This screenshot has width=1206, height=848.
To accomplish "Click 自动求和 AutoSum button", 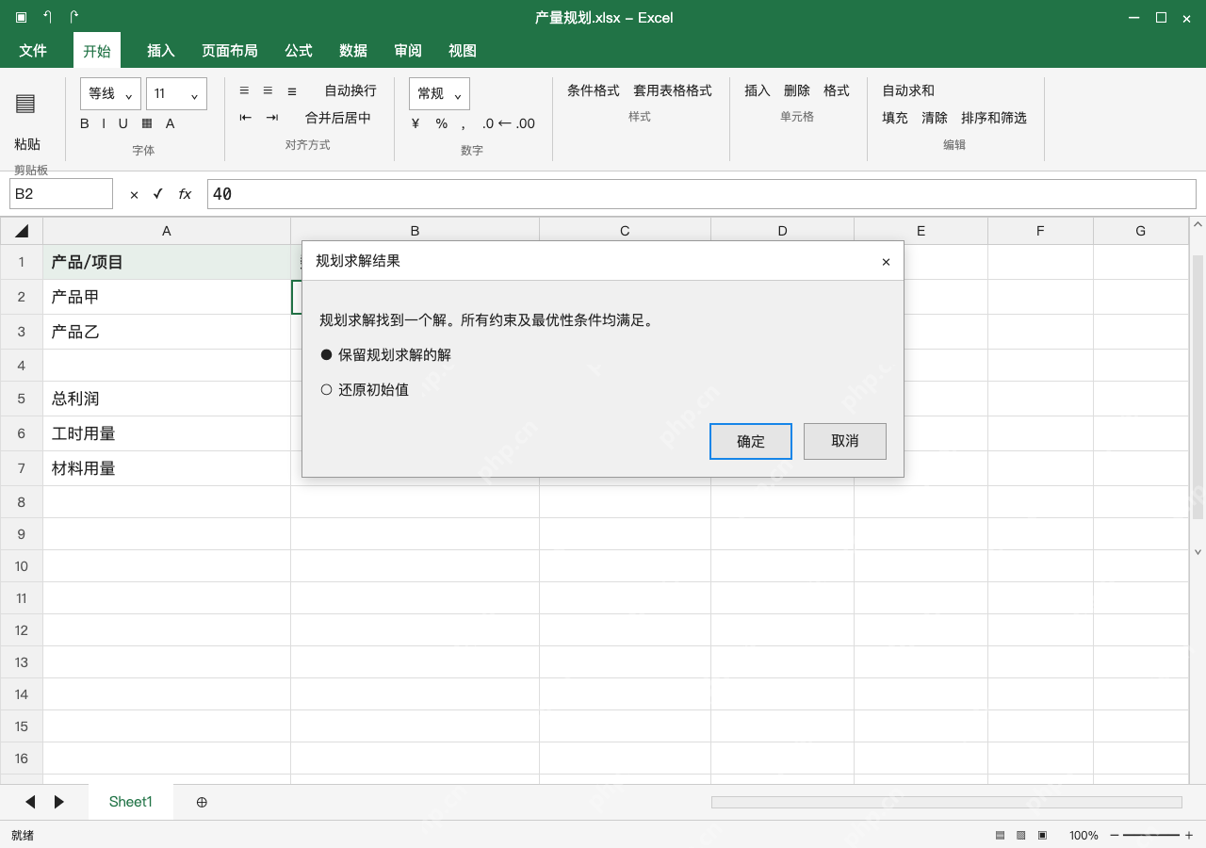I will (908, 90).
